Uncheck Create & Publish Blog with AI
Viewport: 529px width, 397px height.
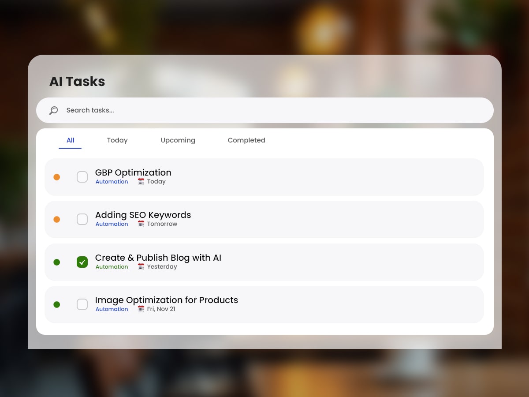[82, 262]
